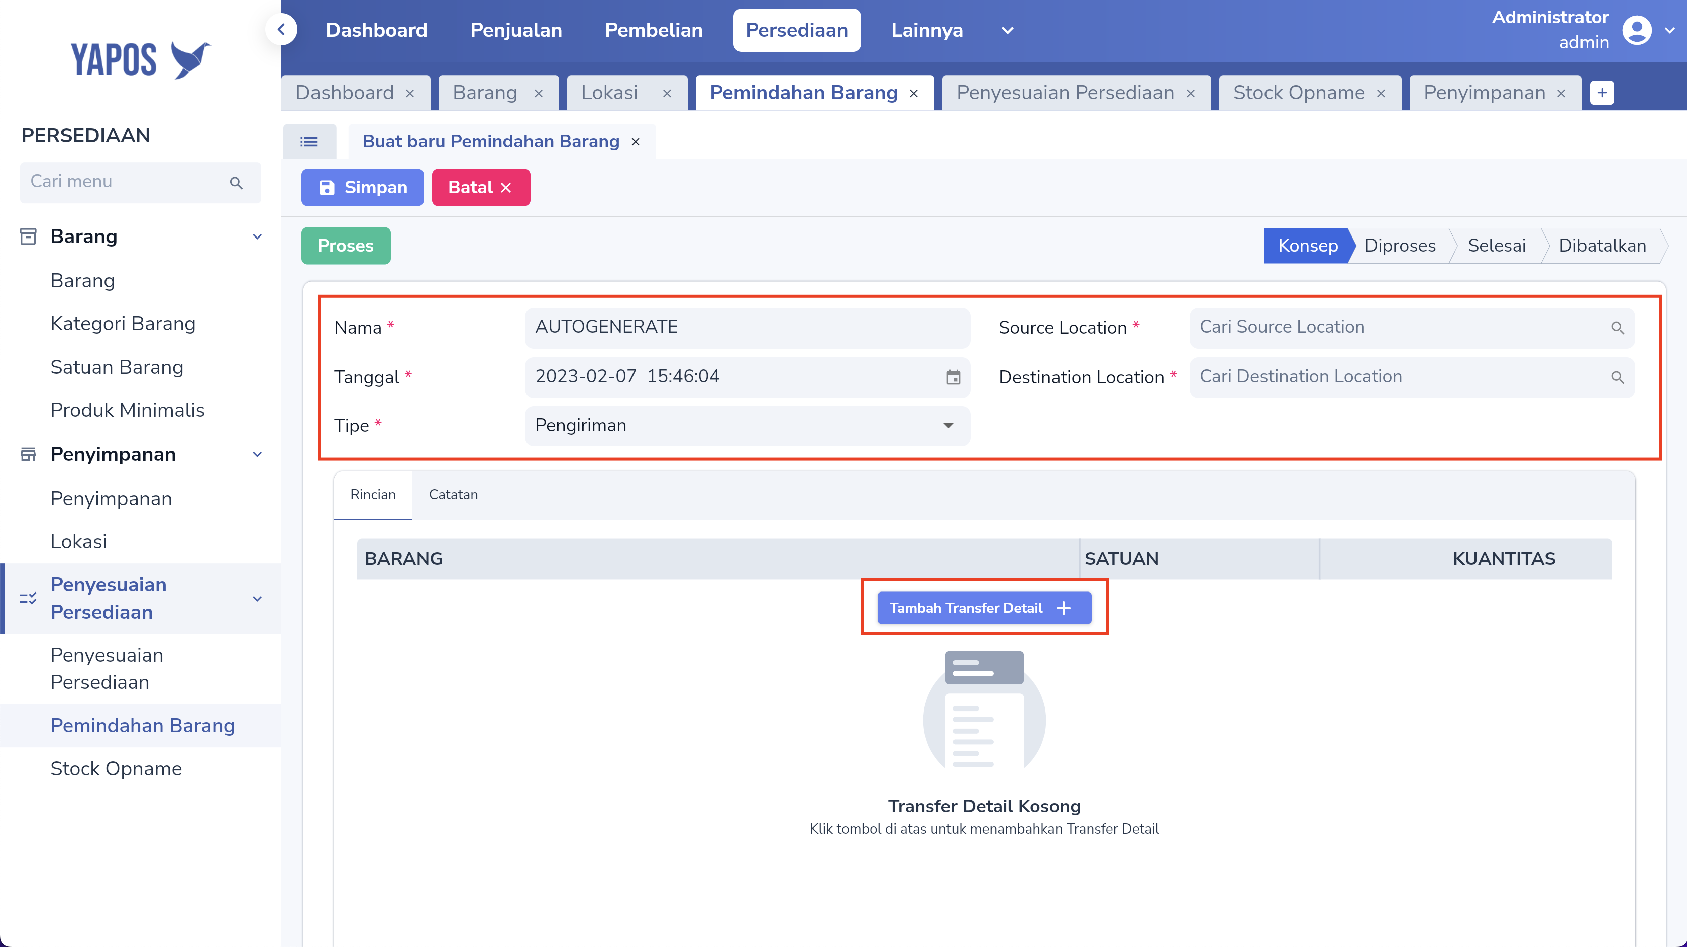Click Tambah Transfer Detail button
Screen dimensions: 1687x947
(x=984, y=608)
